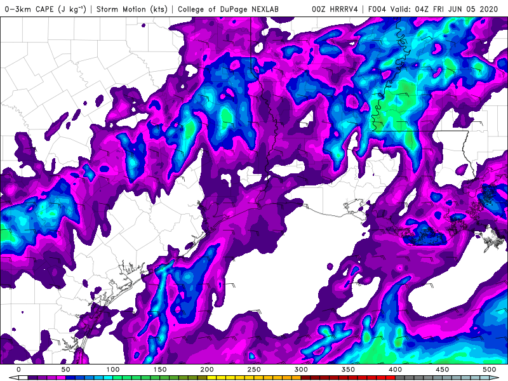
Task: Click the colorbar label '50'
Action: [x=66, y=370]
